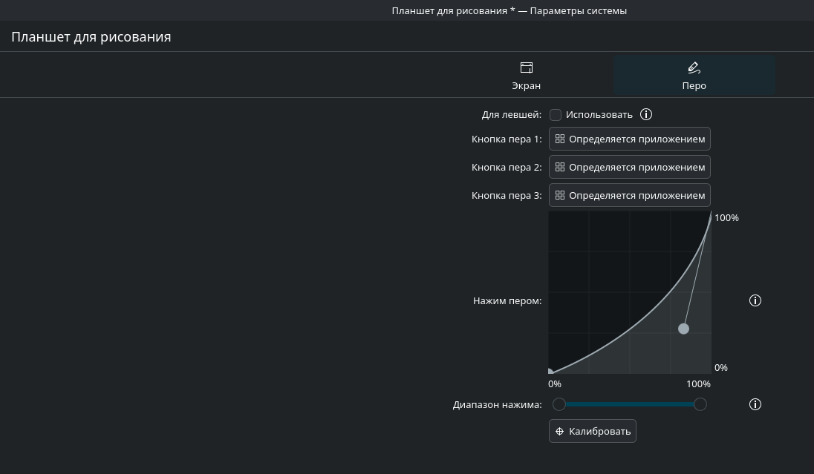Click the screen icon in Экран tab
814x474 pixels.
(527, 68)
